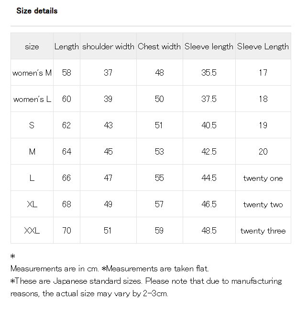The width and height of the screenshot is (307, 312).
Task: Click length value 64 in M row
Action: 66,152
